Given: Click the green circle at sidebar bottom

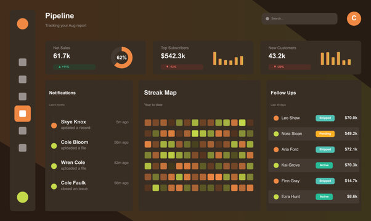Looking at the screenshot, I should coord(22,197).
